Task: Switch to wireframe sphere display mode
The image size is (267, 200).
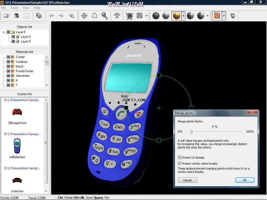Action: coord(156,16)
